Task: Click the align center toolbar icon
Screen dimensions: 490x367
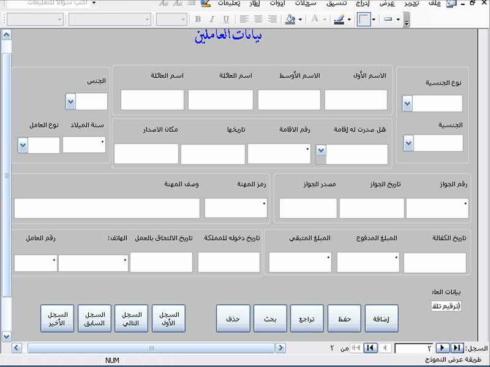Action: (258, 20)
